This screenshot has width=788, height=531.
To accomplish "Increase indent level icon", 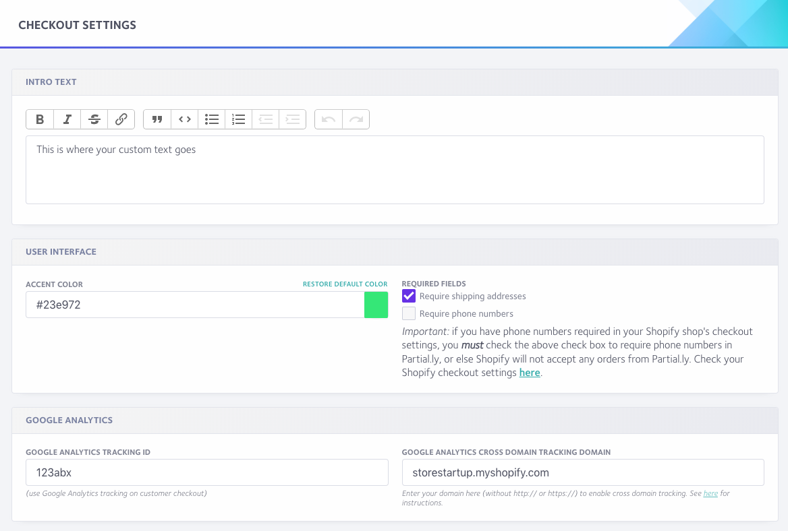I will point(293,119).
